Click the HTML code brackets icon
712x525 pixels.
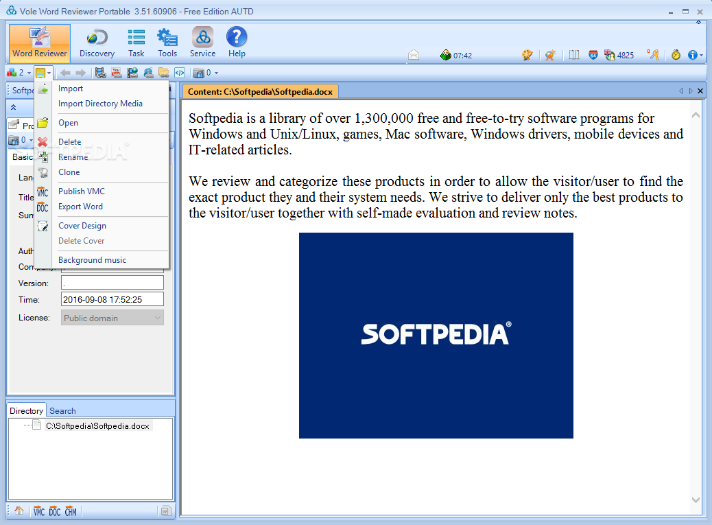click(180, 73)
